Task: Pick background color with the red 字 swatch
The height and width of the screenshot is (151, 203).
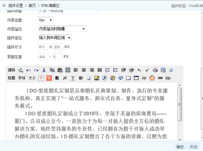Action: (x=49, y=78)
